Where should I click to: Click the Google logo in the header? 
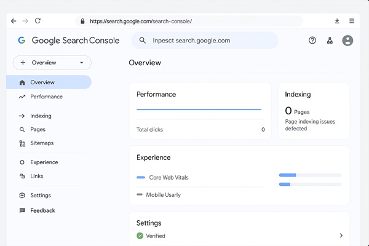click(x=22, y=41)
